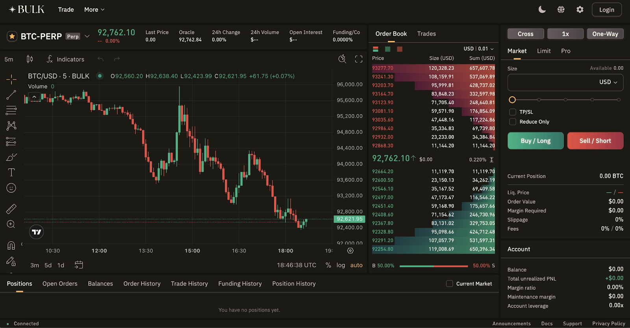
Task: Redo chart action
Action: [x=117, y=59]
